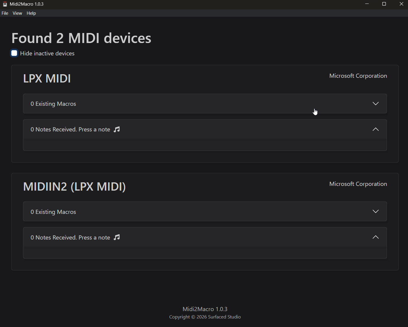Click the LPX MIDI device heading
Viewport: 408px width, 327px height.
coord(47,78)
